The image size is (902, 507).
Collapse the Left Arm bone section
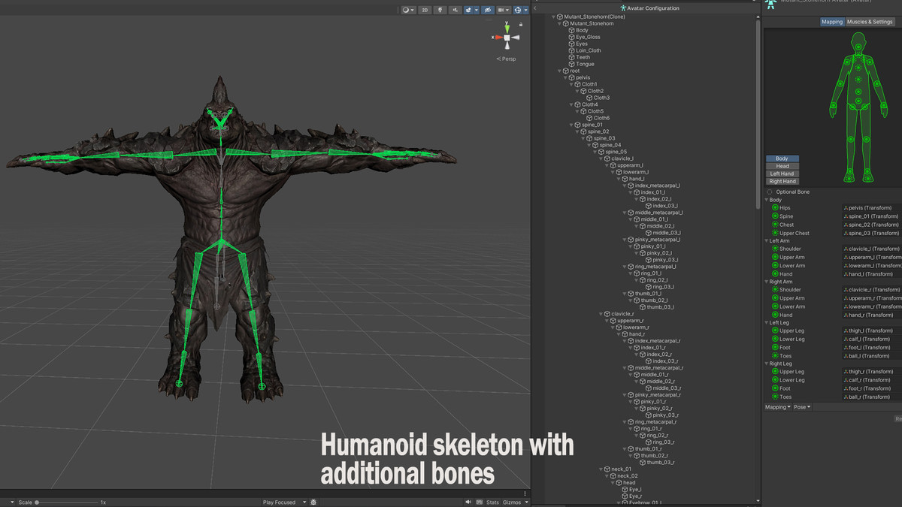[x=767, y=240]
